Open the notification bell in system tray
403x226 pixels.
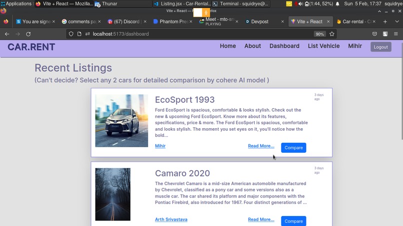pyautogui.click(x=337, y=4)
